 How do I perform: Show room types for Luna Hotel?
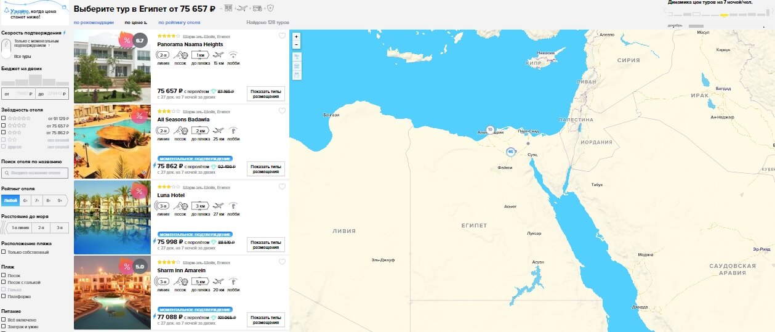pos(266,245)
